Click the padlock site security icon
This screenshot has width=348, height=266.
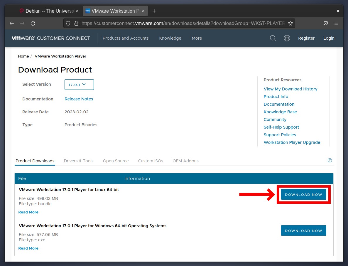(76, 23)
